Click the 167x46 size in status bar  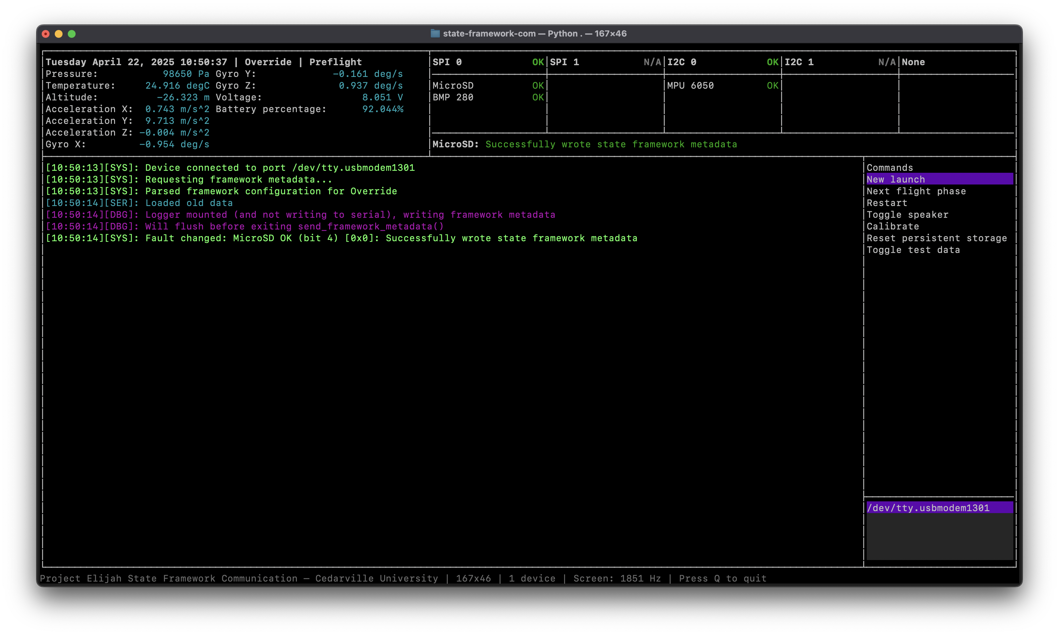pos(473,579)
